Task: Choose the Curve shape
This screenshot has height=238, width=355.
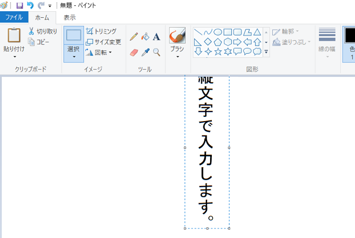Action: tap(208, 32)
